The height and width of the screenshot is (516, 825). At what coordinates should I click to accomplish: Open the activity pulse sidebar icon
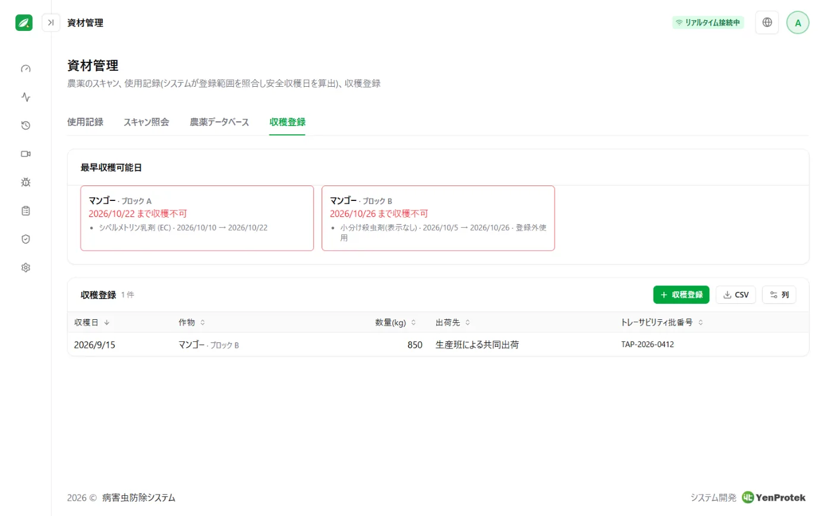point(26,97)
